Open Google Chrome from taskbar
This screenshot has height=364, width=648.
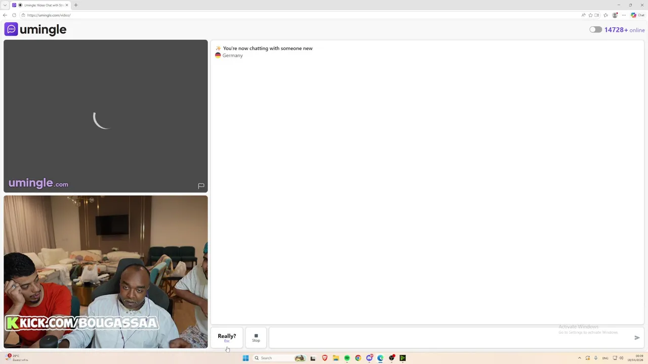(x=358, y=358)
